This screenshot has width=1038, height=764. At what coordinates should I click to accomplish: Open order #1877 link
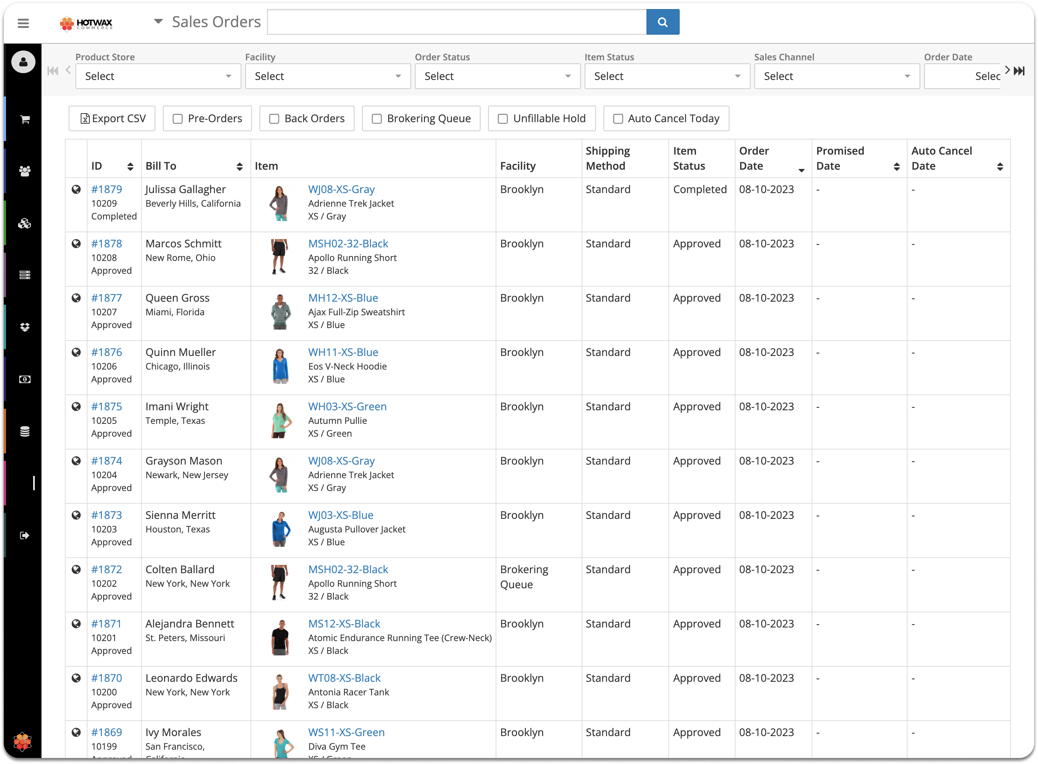(106, 298)
